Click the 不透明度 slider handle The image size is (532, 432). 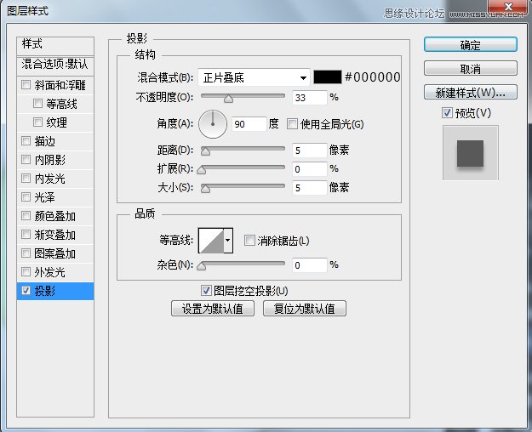click(x=229, y=99)
